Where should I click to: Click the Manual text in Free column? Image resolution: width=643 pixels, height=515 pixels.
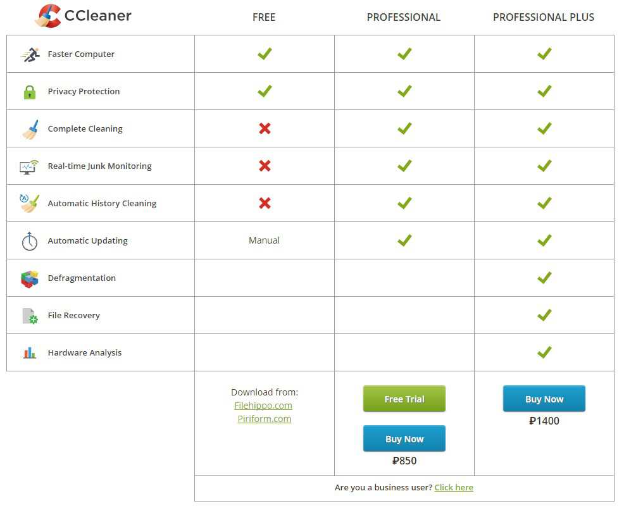pos(264,240)
